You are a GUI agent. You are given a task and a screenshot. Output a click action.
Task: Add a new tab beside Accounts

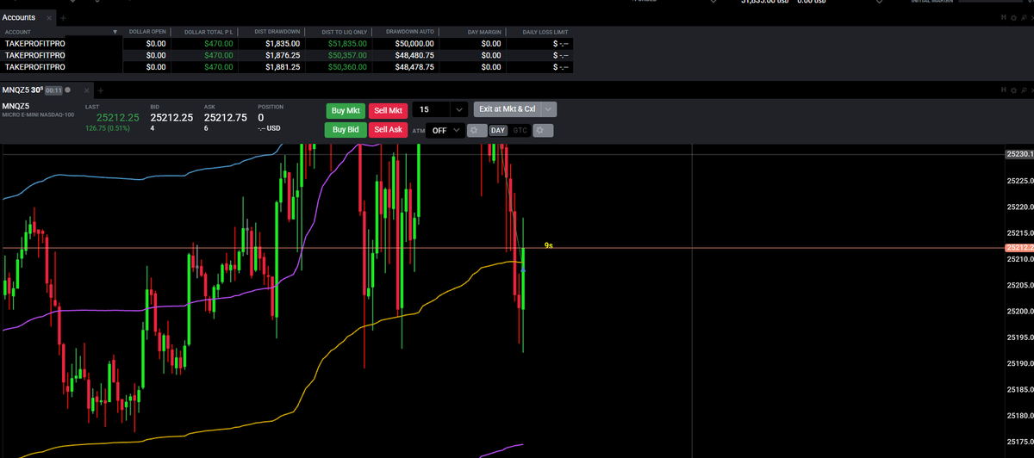click(63, 18)
